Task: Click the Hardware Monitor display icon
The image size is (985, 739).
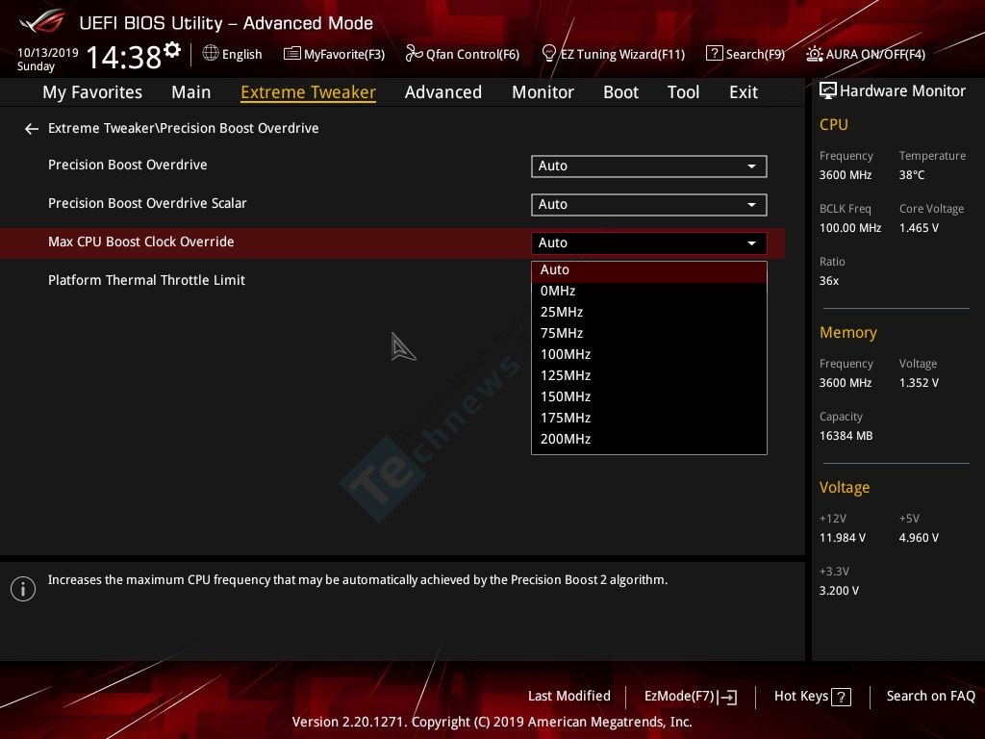Action: [x=828, y=91]
